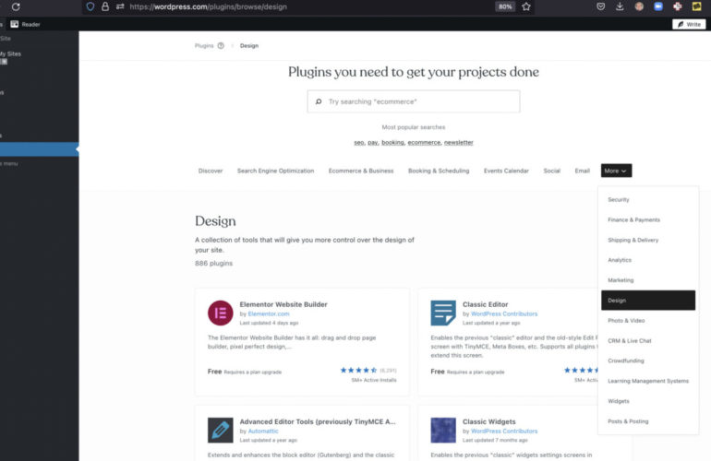Click the Classic Editor plugin icon
Image resolution: width=711 pixels, height=461 pixels.
click(443, 313)
